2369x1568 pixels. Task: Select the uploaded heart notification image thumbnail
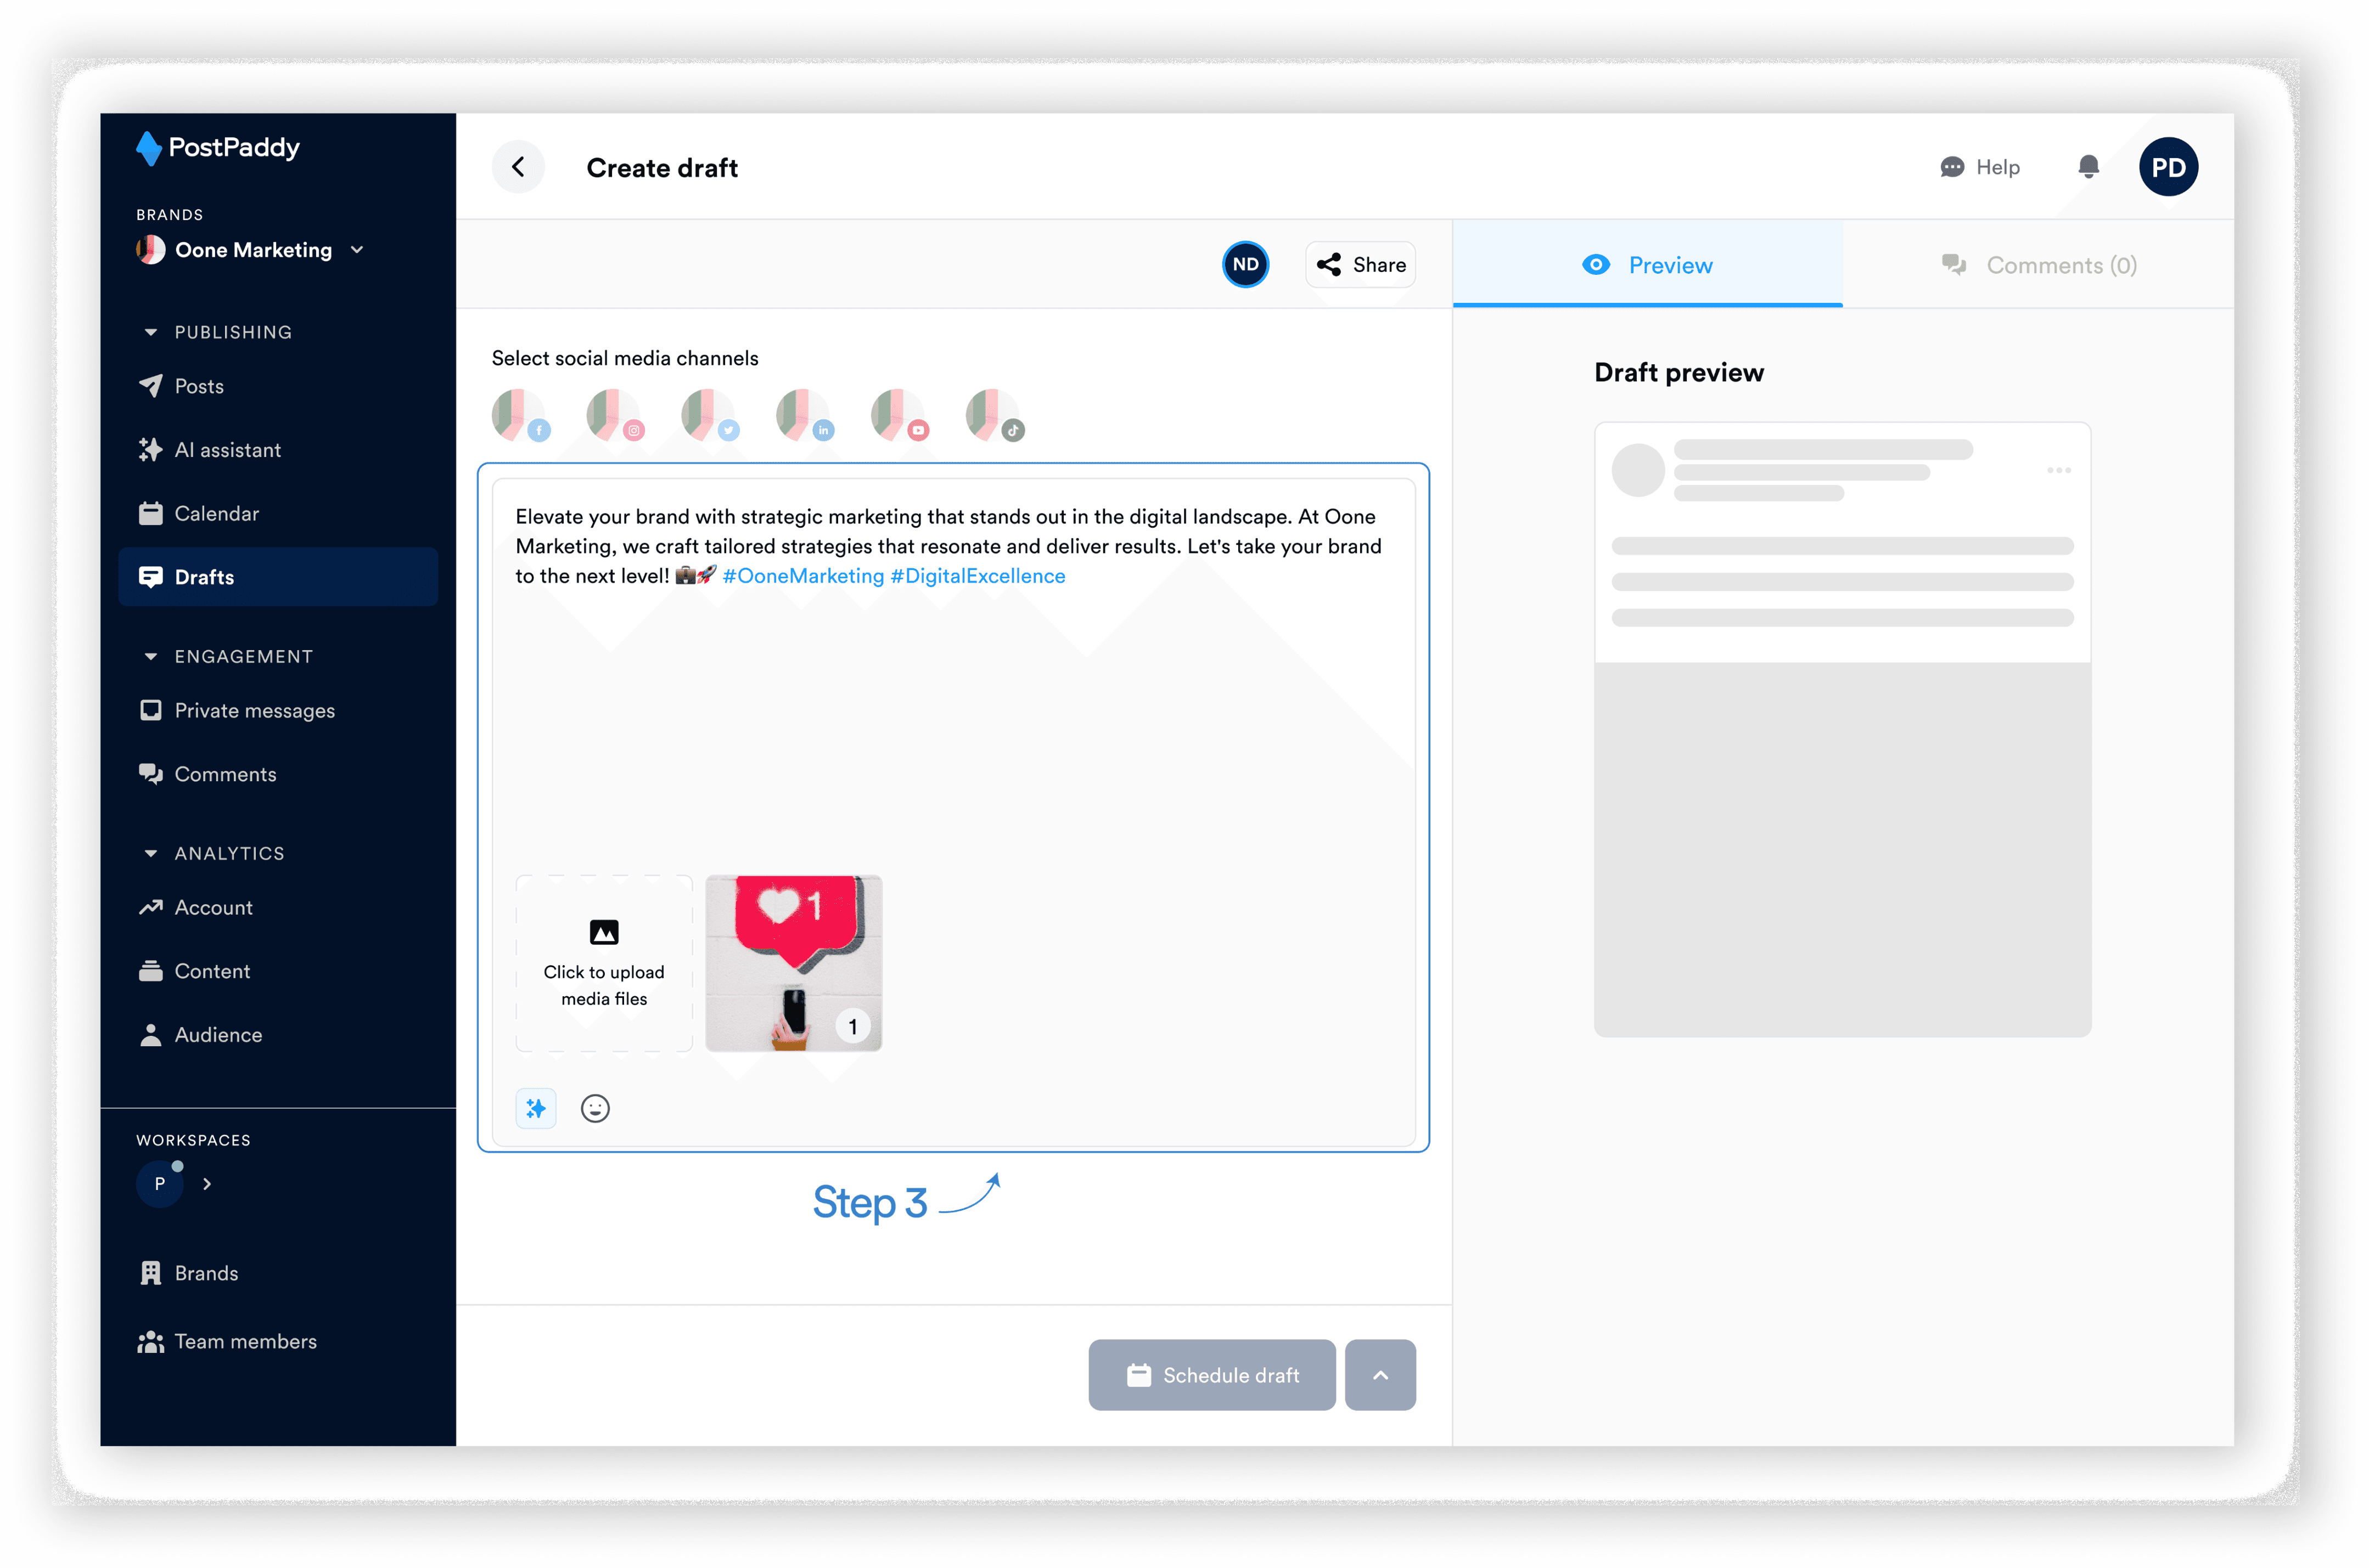(x=793, y=963)
